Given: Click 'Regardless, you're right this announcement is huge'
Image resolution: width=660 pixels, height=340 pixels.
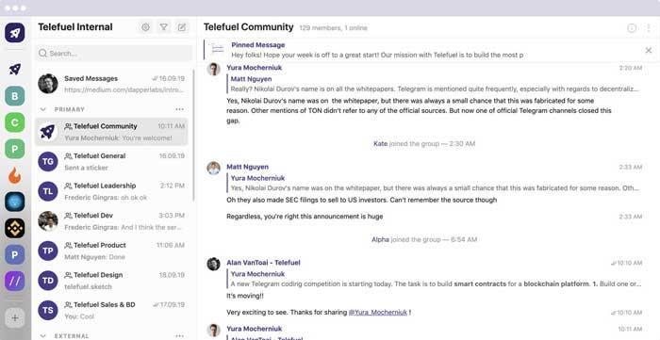Looking at the screenshot, I should coord(305,217).
